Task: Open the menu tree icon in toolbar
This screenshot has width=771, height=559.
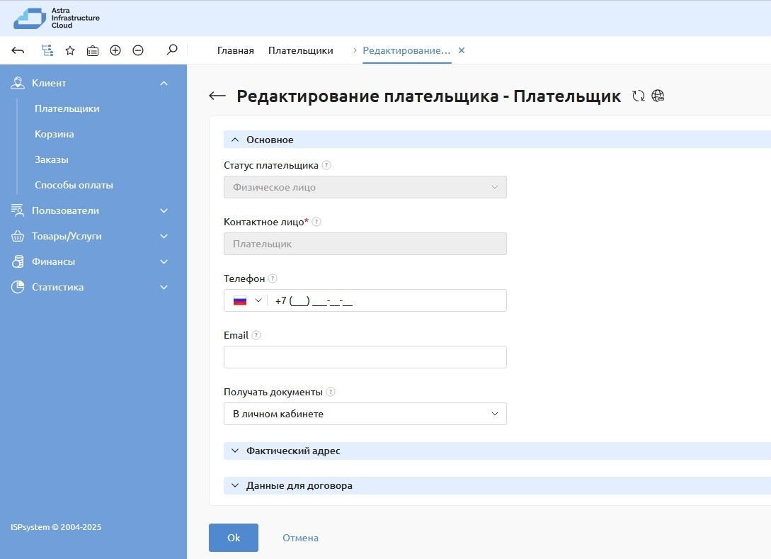Action: 47,50
